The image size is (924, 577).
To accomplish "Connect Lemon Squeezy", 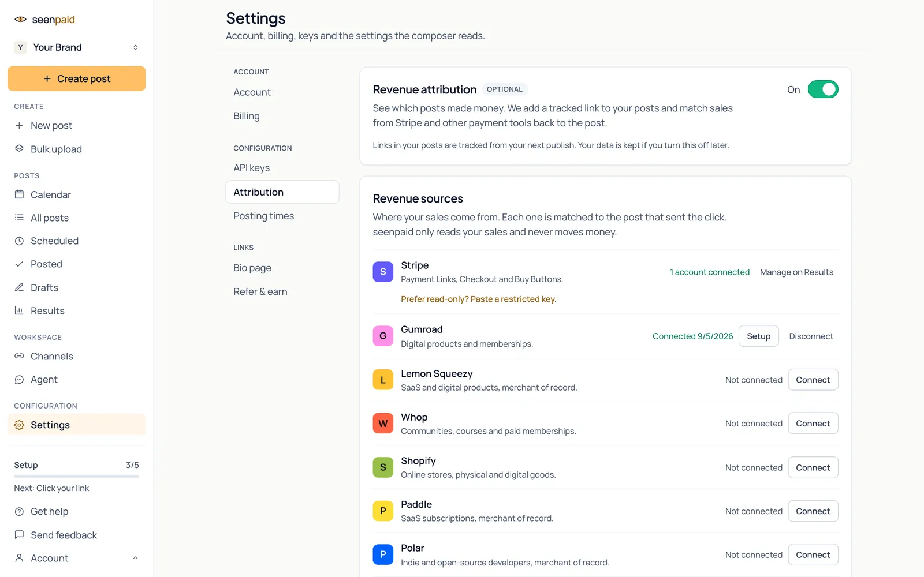I will pyautogui.click(x=813, y=380).
